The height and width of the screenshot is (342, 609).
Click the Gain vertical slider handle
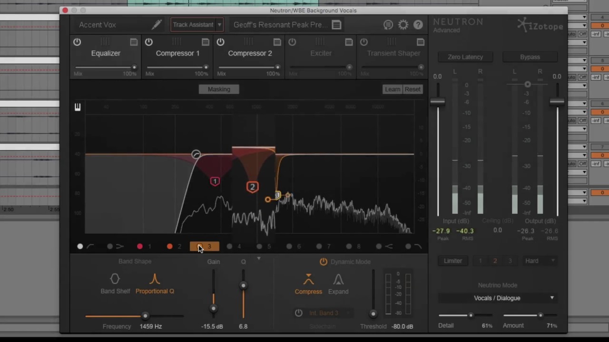[x=213, y=308]
